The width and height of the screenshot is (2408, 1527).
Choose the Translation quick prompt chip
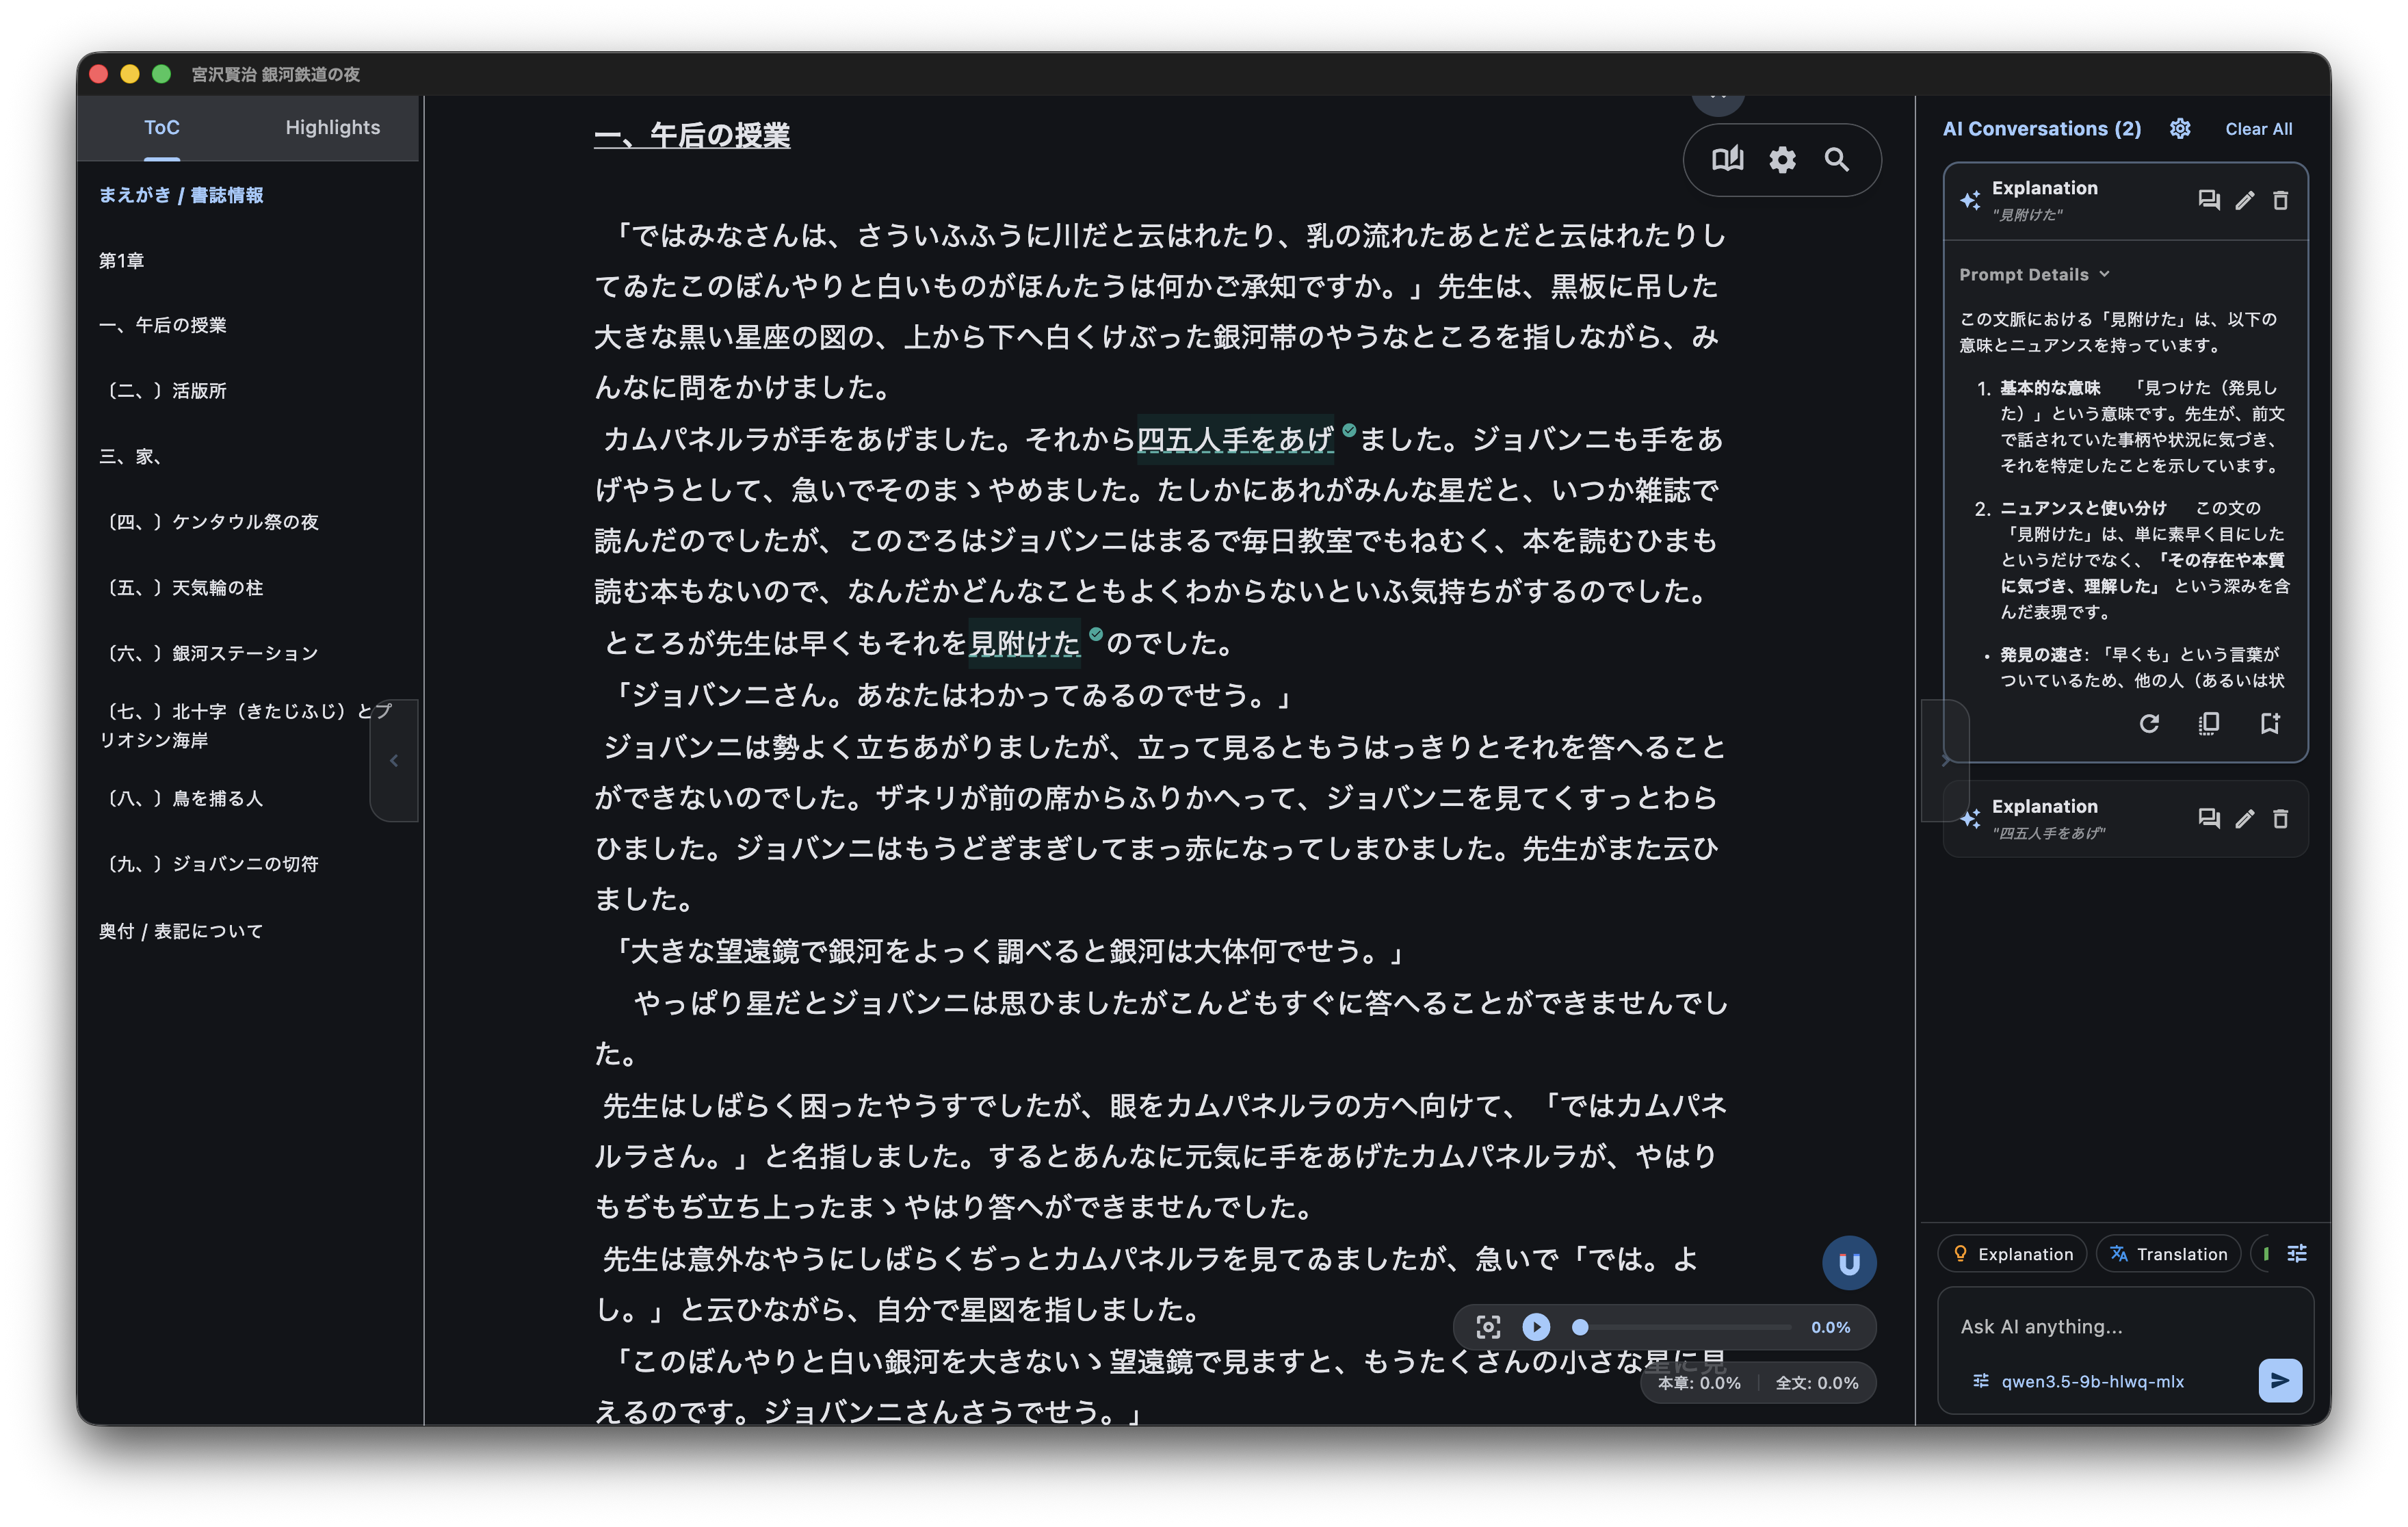click(x=2168, y=1253)
